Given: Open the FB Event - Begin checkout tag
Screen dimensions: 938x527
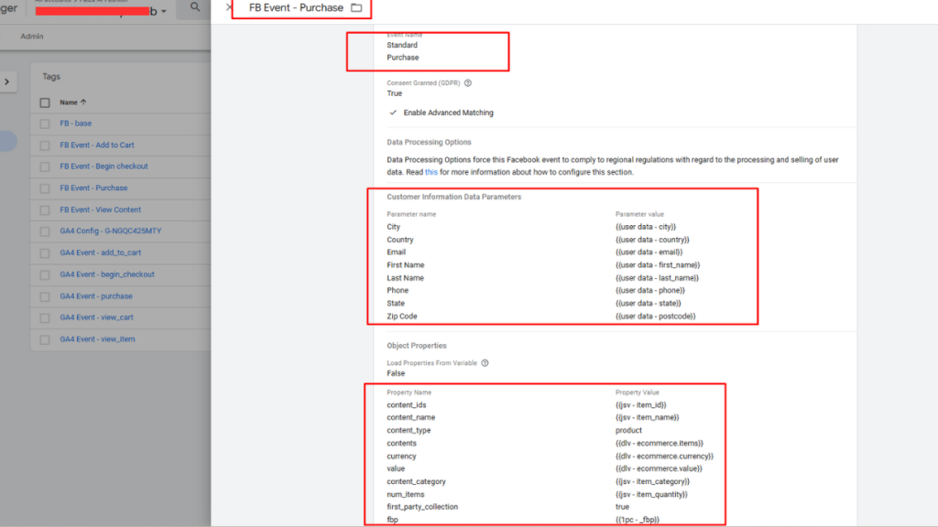Looking at the screenshot, I should (x=104, y=167).
